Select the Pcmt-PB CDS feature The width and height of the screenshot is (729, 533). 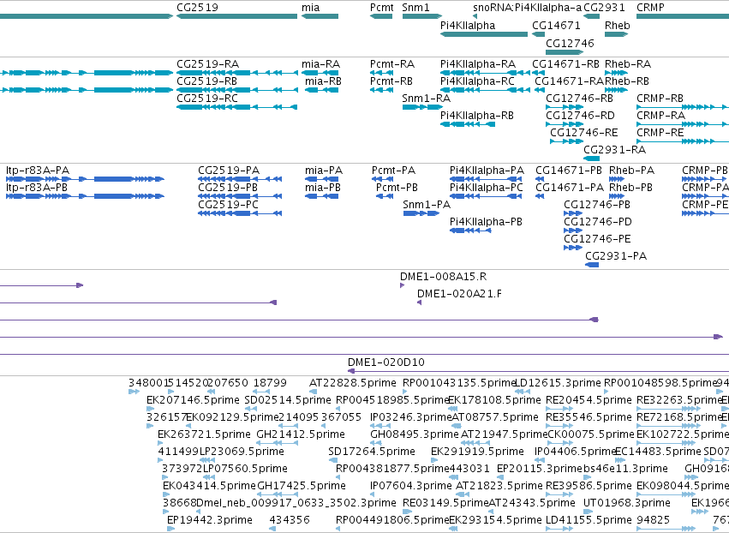coord(385,196)
